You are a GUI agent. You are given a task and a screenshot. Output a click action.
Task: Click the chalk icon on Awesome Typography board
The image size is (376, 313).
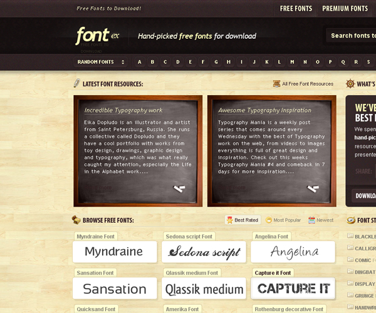[x=313, y=188]
